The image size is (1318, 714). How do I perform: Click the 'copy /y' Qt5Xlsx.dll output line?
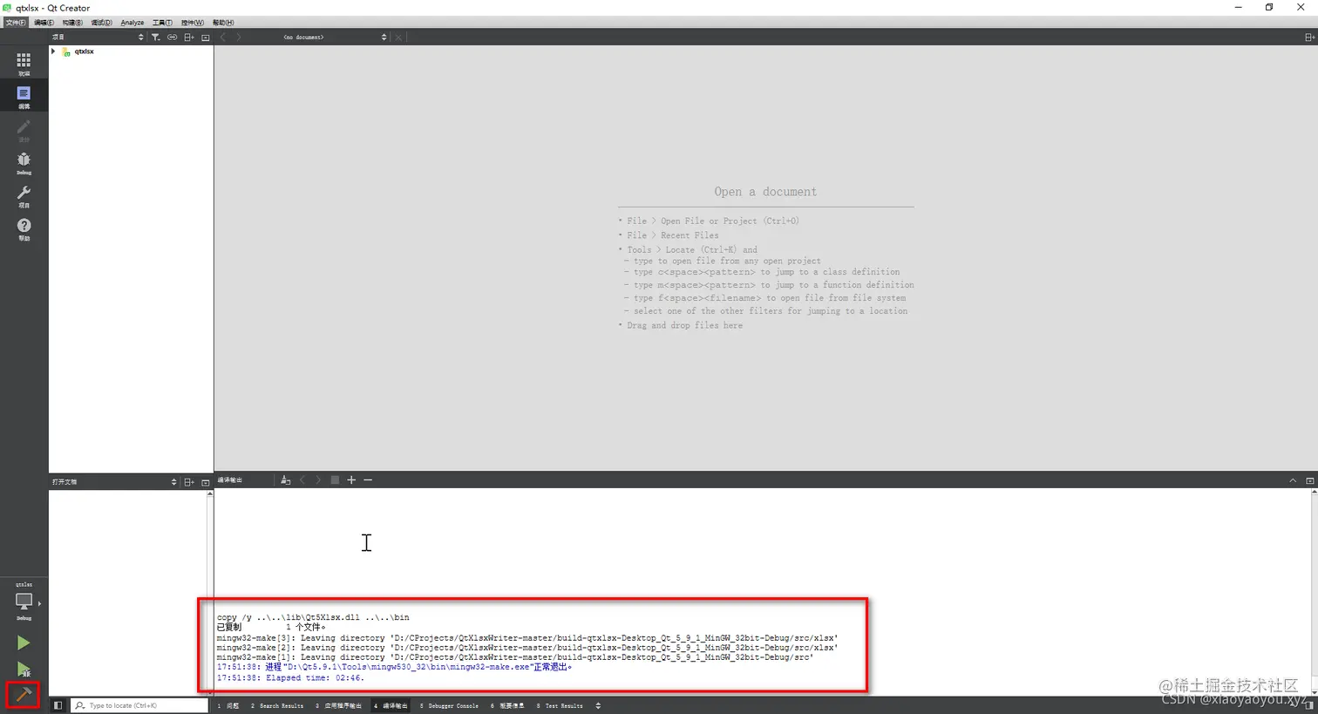313,617
